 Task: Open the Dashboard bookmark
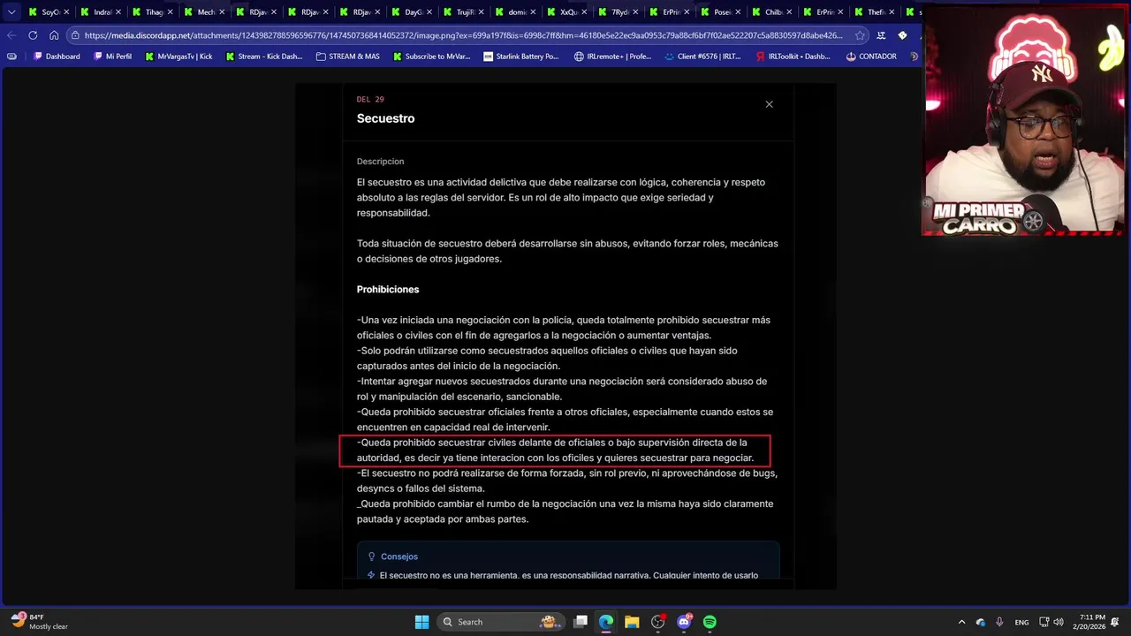(x=56, y=57)
